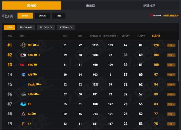Click the 击杀 column header
Image resolution: width=181 pixels, height=130 pixels.
pyautogui.click(x=65, y=36)
